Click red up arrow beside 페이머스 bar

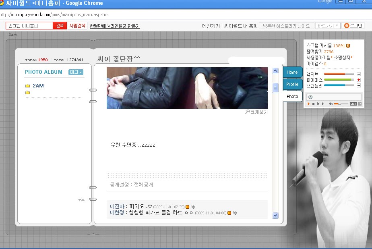click(359, 80)
